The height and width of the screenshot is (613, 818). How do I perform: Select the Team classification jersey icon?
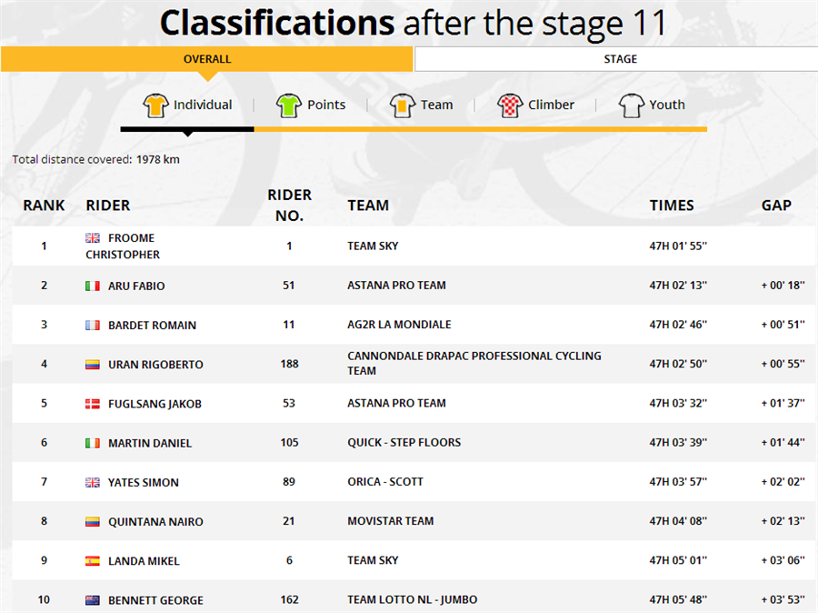click(403, 105)
